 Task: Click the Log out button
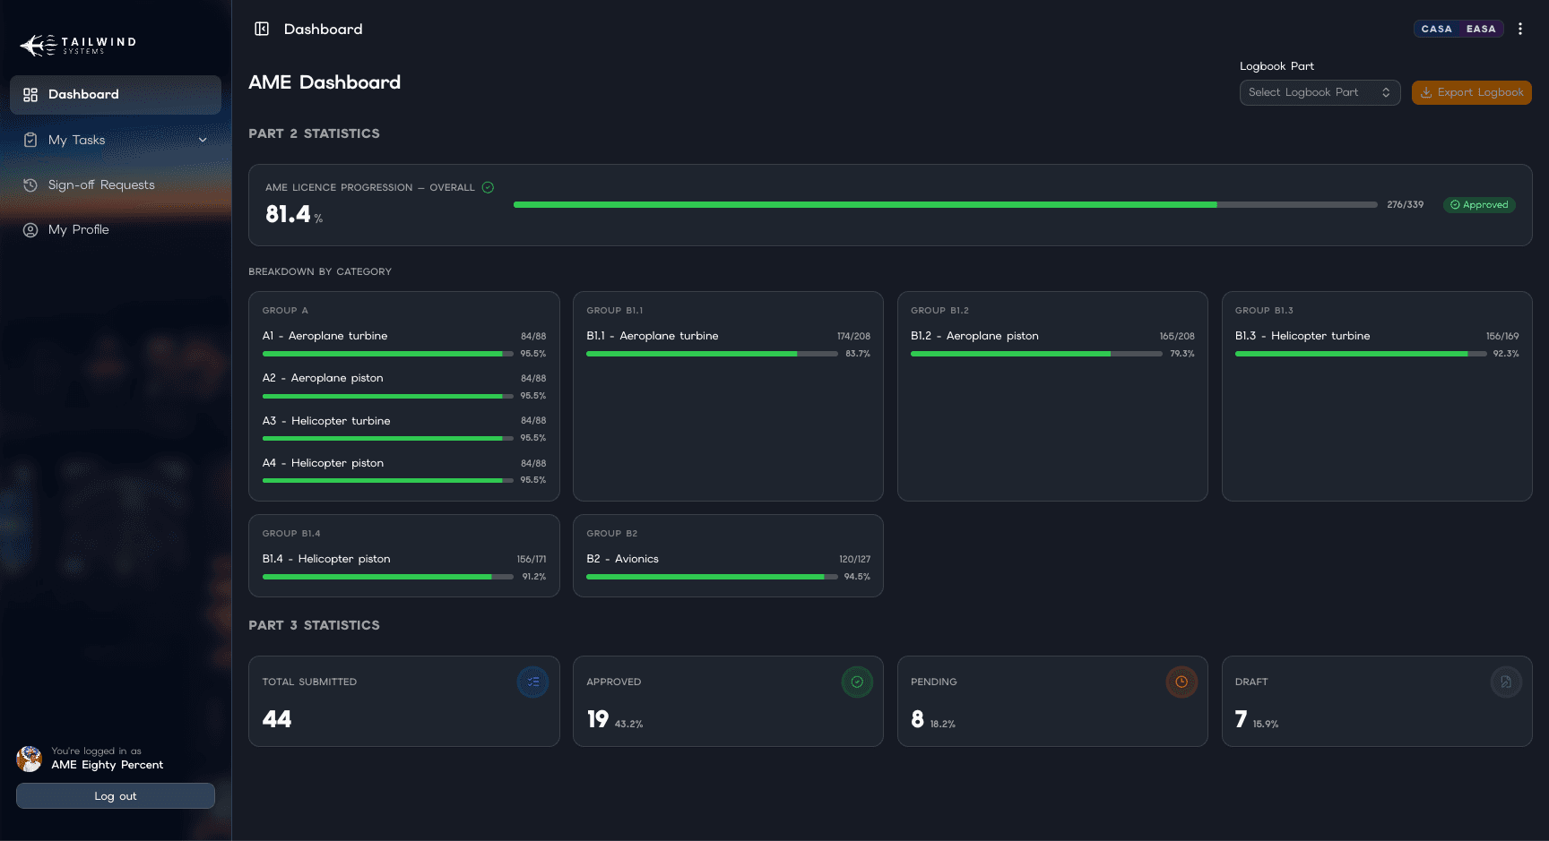pyautogui.click(x=116, y=796)
